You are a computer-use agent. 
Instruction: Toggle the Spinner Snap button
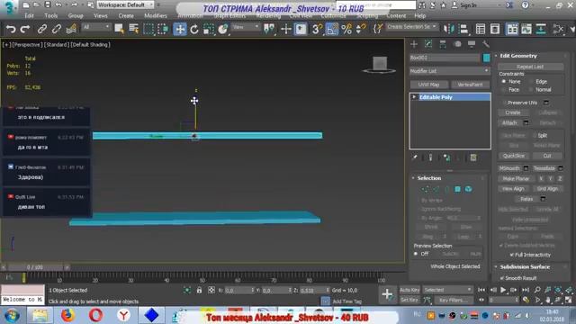(x=361, y=29)
